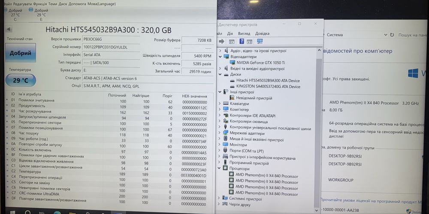Screen dimensions: 429x214
Task: Click the Device Manager scrollbar up arrow
Action: click(x=319, y=50)
